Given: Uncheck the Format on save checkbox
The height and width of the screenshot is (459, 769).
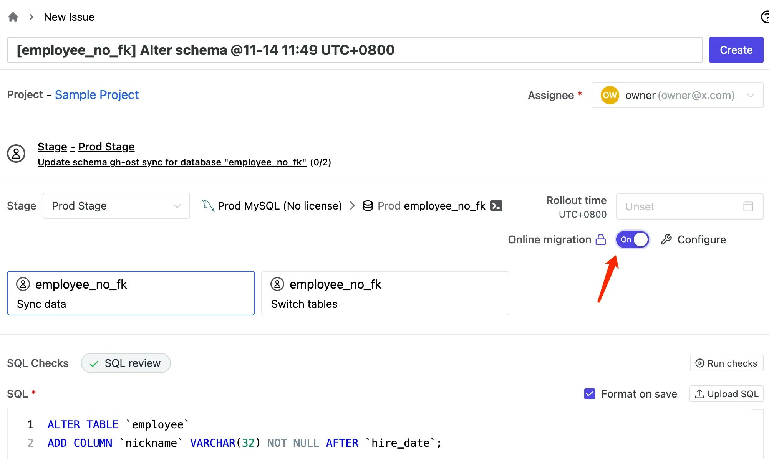Looking at the screenshot, I should tap(589, 394).
